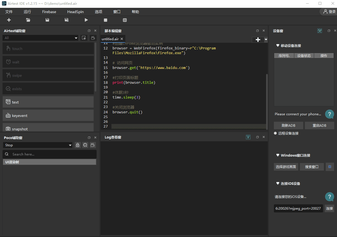Stop the script with the stop icon
Image resolution: width=337 pixels, height=237 pixels.
tap(106, 20)
